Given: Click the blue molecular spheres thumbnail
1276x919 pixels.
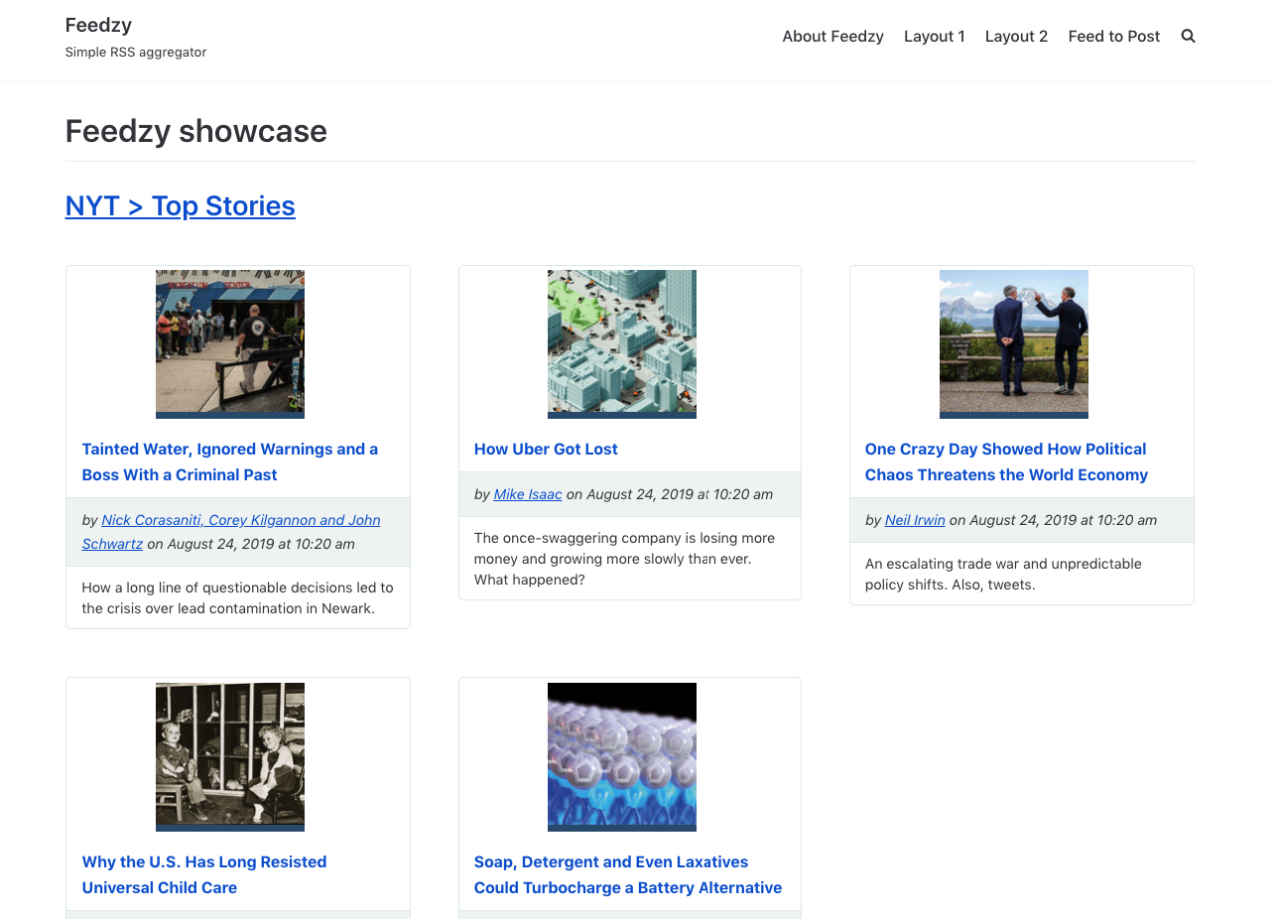Looking at the screenshot, I should [x=622, y=756].
